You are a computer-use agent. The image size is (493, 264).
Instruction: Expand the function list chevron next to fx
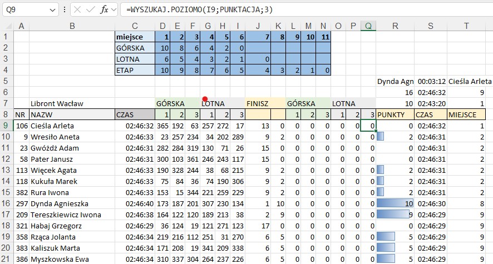[114, 10]
